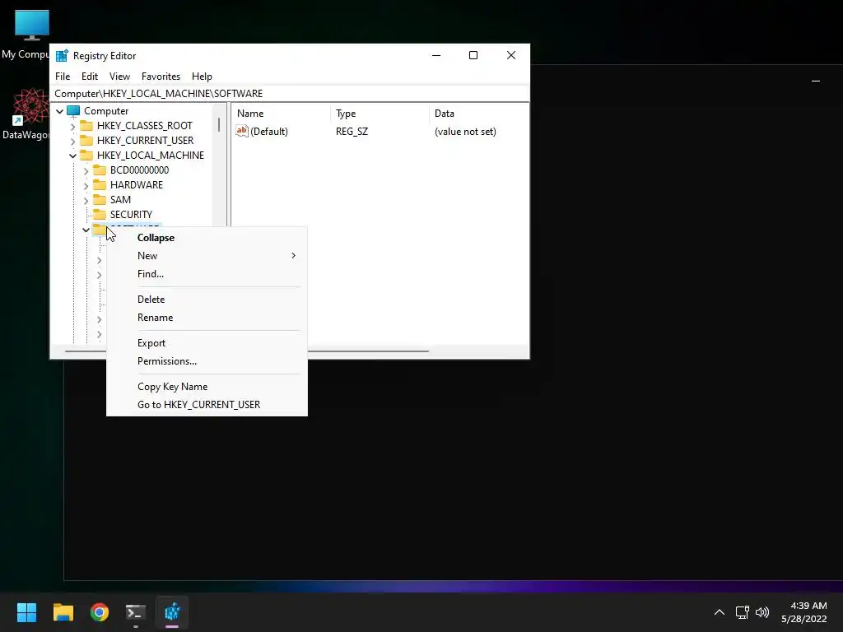The height and width of the screenshot is (632, 843).
Task: Select the SECURITY label
Action: pos(131,215)
